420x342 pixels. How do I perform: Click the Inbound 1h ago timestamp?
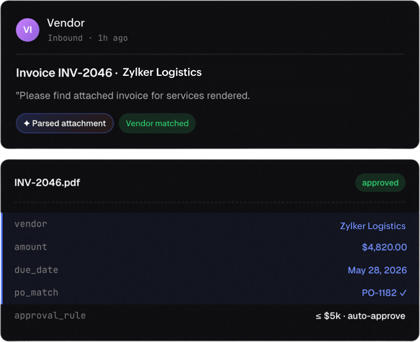(x=88, y=38)
